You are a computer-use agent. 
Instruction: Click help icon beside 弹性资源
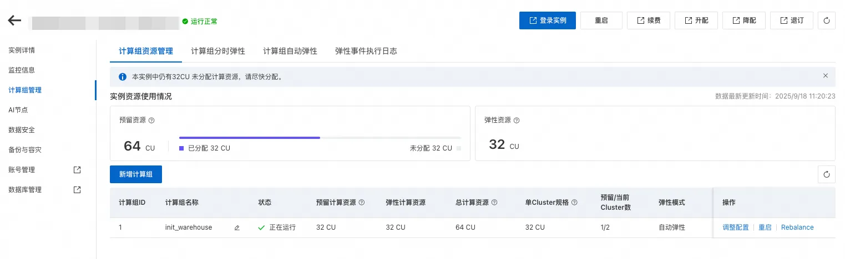pyautogui.click(x=517, y=120)
